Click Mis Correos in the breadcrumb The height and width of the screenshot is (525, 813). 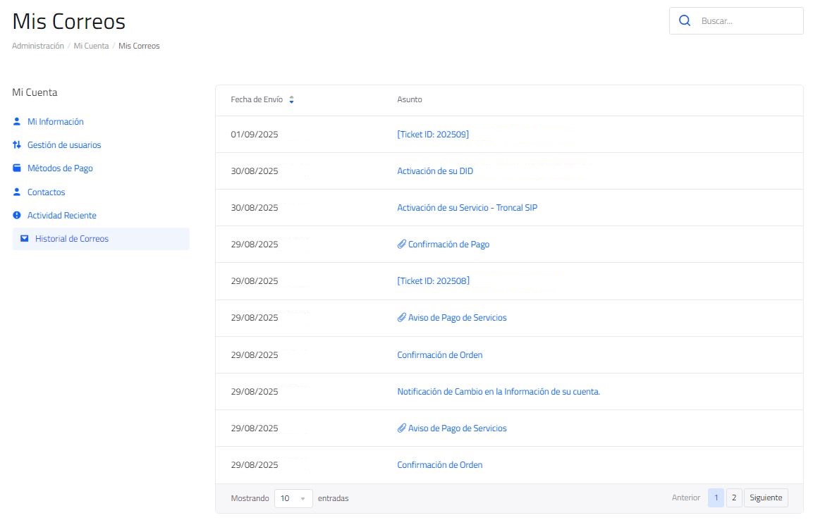tap(139, 46)
